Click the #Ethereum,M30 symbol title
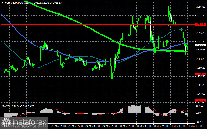The width and height of the screenshot is (207, 129). pos(14,3)
